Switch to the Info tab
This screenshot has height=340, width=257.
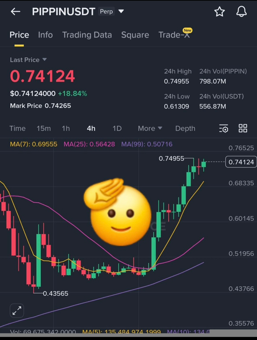(45, 35)
